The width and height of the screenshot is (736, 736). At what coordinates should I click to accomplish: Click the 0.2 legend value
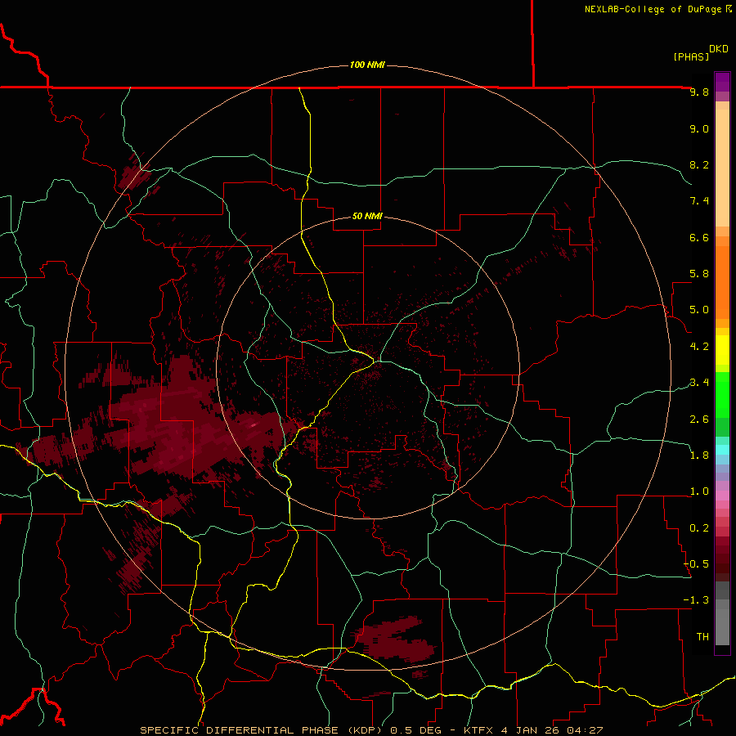point(699,528)
